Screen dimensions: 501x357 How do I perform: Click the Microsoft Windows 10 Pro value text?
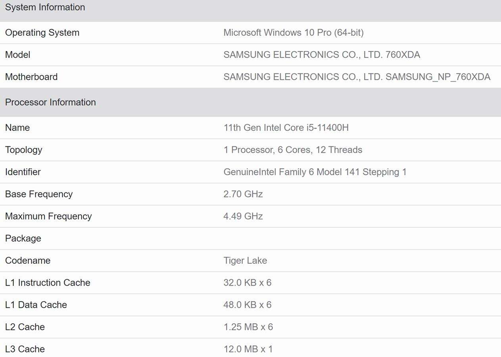(x=294, y=33)
